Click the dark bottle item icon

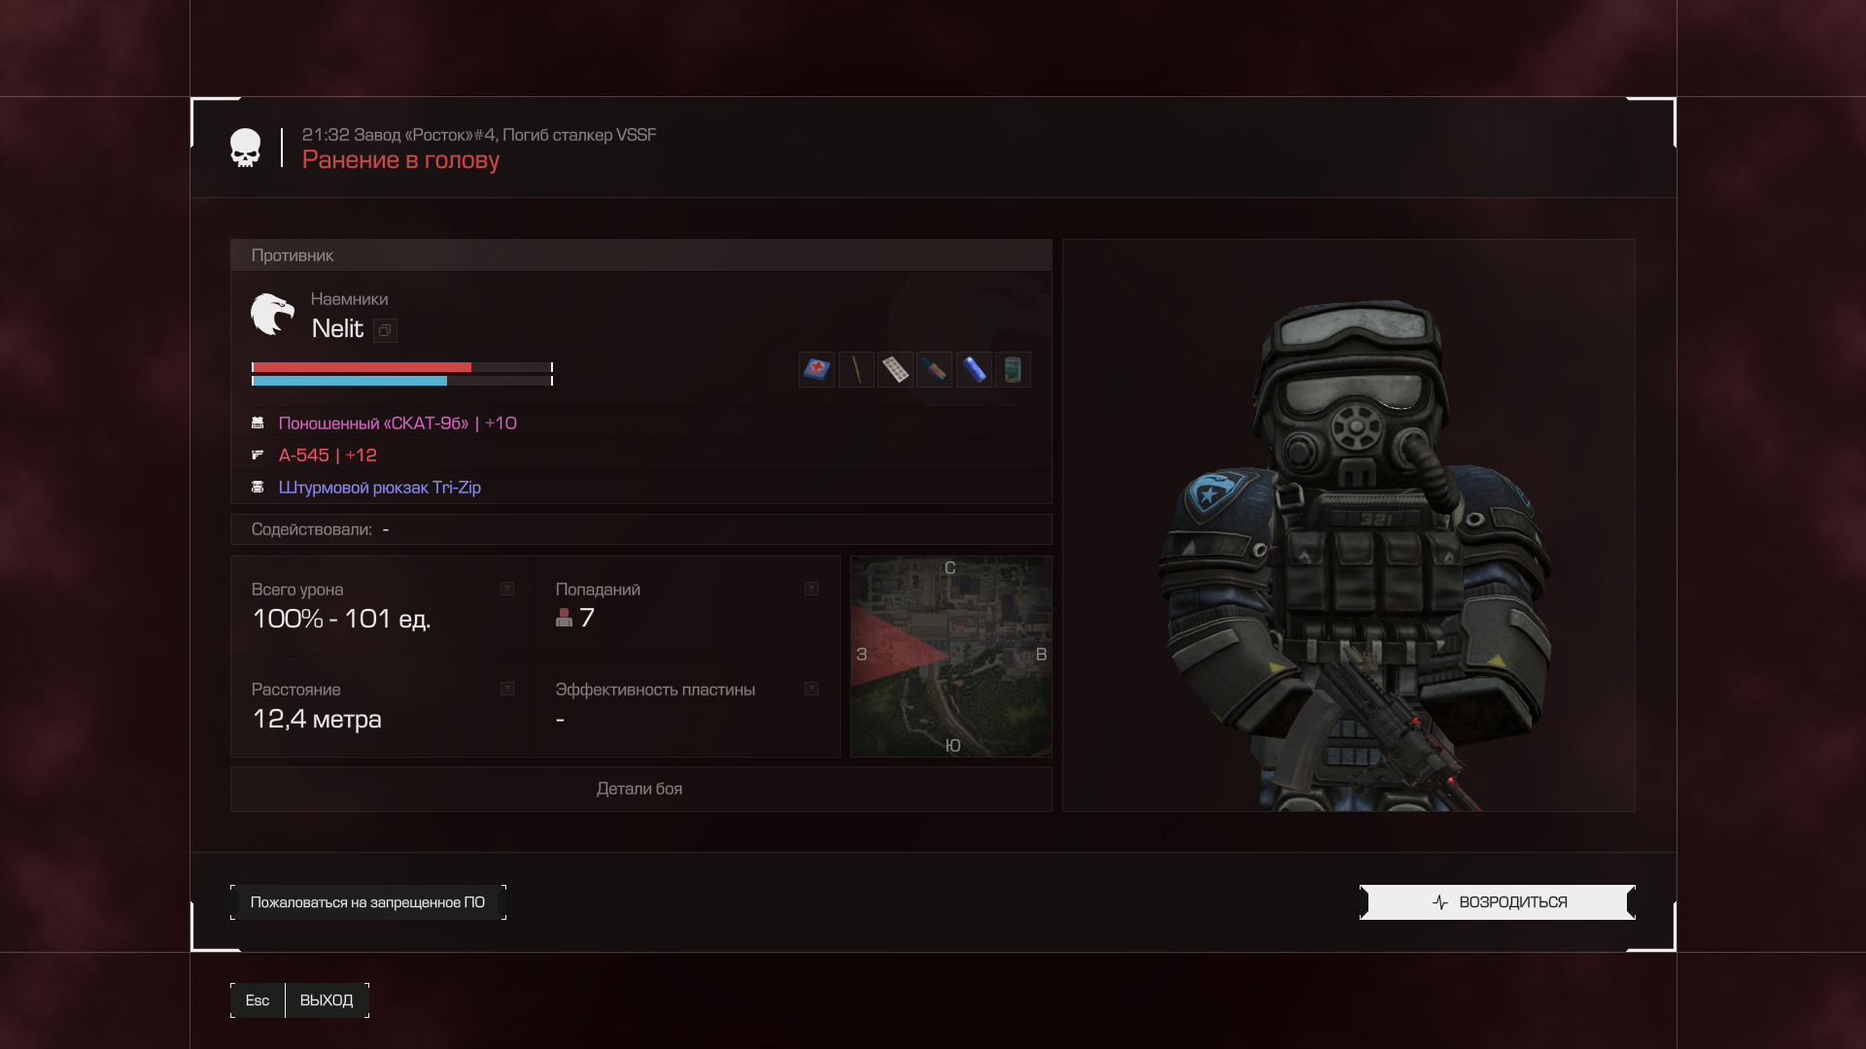pyautogui.click(x=934, y=369)
